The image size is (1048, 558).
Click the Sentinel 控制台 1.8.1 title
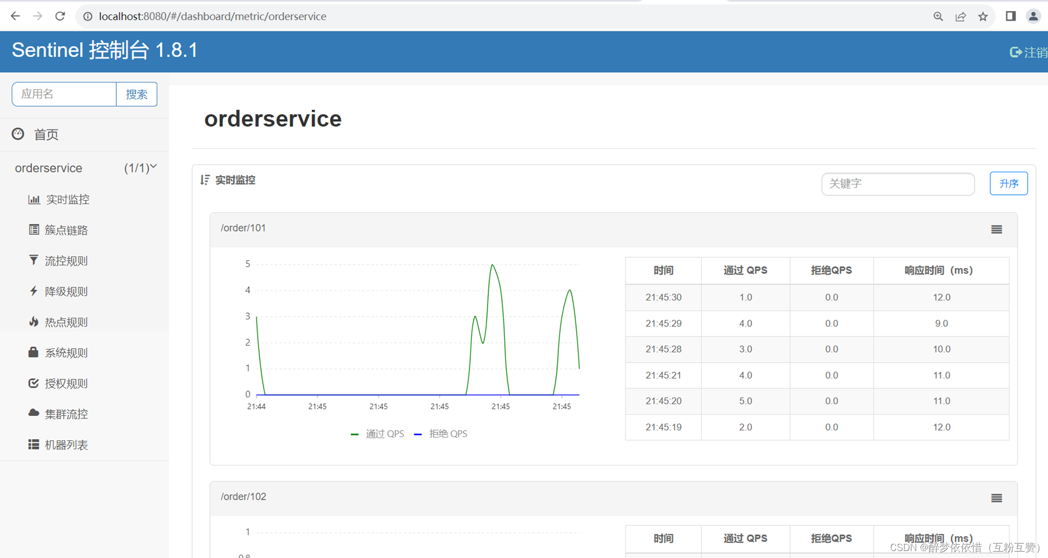pos(105,50)
